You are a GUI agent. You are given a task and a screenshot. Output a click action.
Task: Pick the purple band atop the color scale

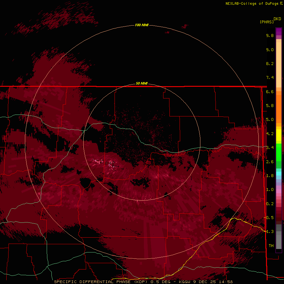point(279,32)
